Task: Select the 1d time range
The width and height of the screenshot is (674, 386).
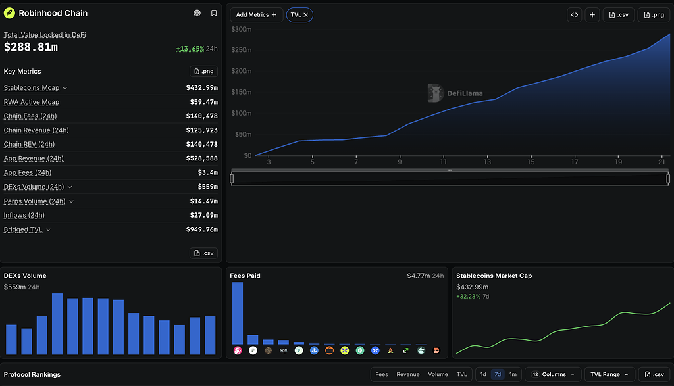Action: 483,374
